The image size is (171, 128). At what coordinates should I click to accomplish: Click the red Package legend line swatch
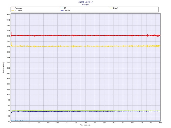(x=13, y=8)
